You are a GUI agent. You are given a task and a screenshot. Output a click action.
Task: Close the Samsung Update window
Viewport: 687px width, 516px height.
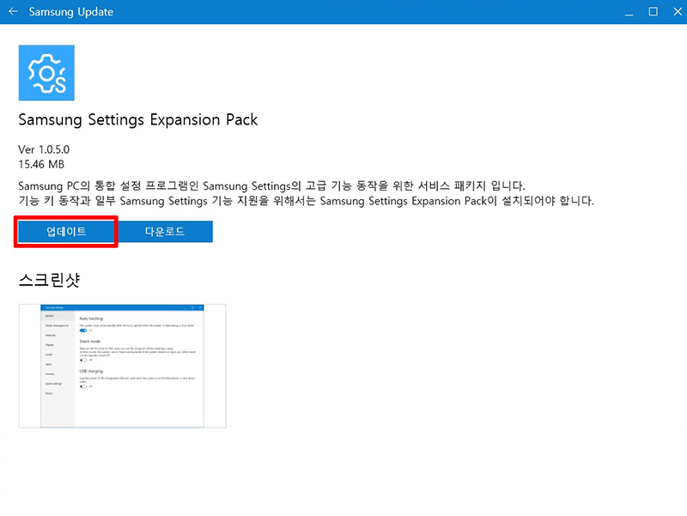point(678,12)
